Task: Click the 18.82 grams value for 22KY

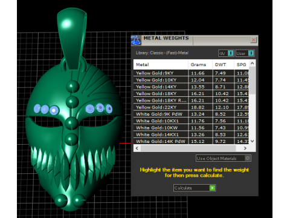Action: tap(198, 107)
